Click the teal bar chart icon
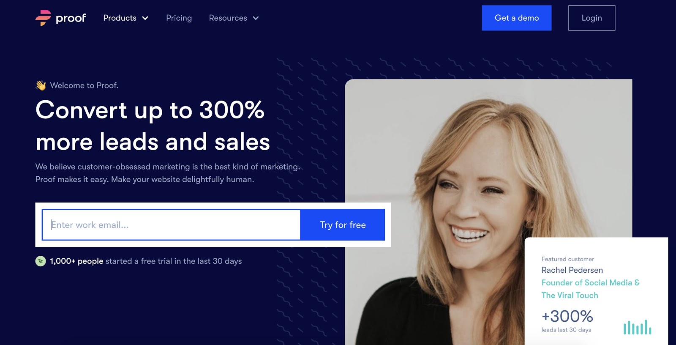This screenshot has height=345, width=676. pyautogui.click(x=637, y=327)
